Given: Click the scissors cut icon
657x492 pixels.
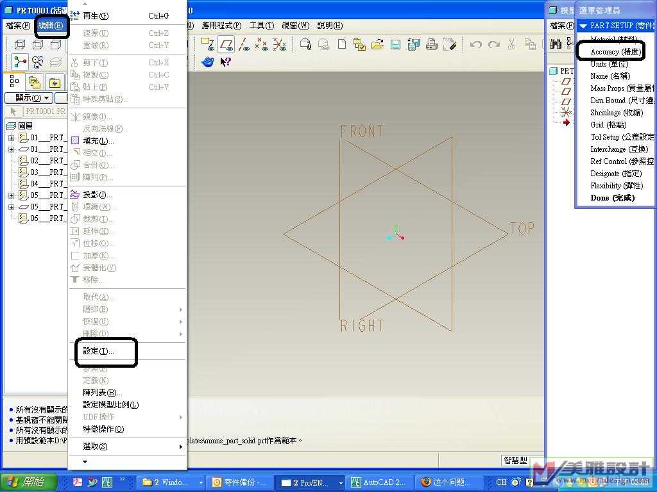Looking at the screenshot, I should [x=511, y=44].
